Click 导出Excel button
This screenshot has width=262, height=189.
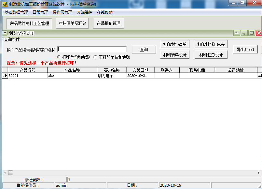coord(245,50)
